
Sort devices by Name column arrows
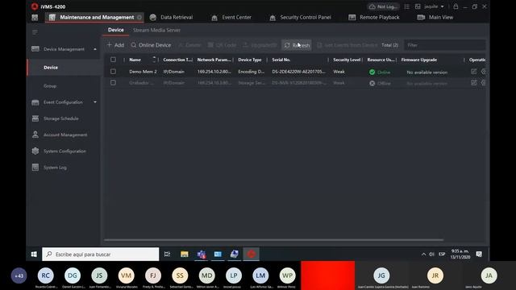pos(154,60)
